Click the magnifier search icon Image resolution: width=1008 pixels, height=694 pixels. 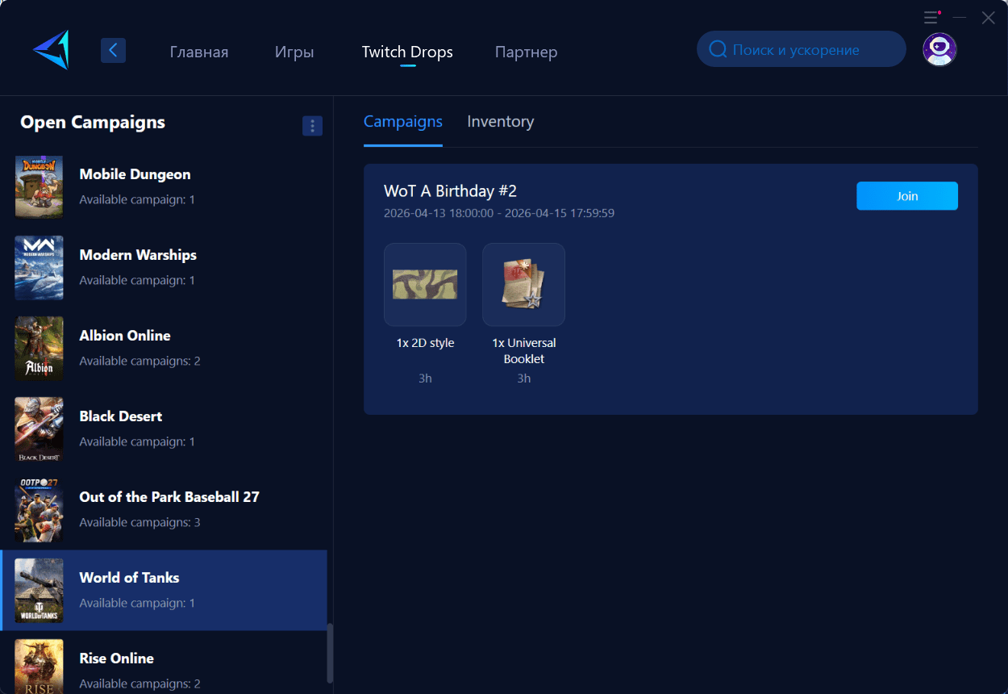[x=718, y=49]
